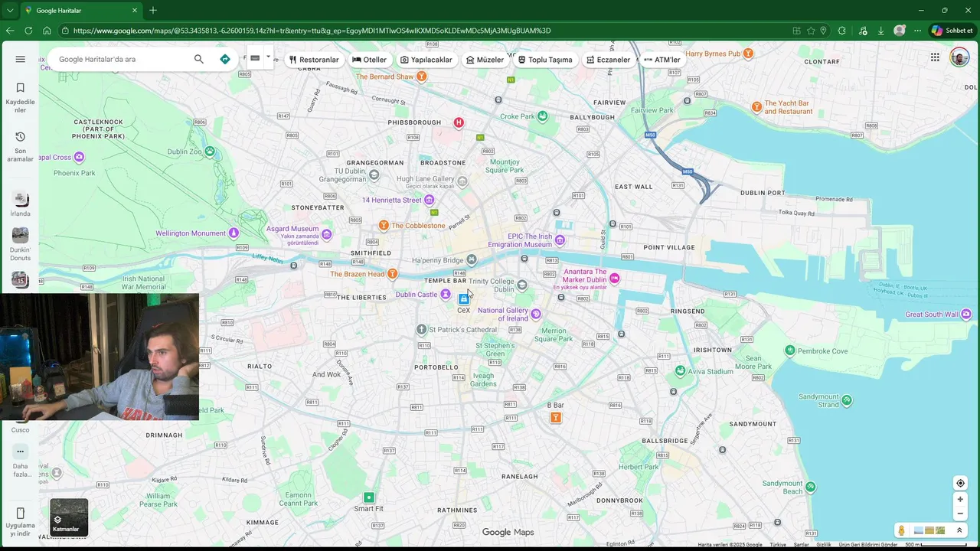Open the EPIC The Irish Emigration Museum marker
980x551 pixels.
click(x=560, y=240)
